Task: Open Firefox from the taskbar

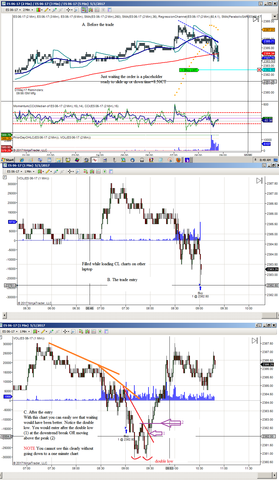Action: tap(178, 160)
